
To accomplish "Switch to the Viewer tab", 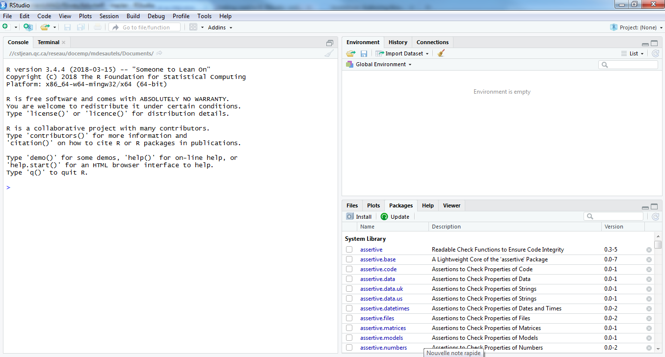I will click(452, 205).
